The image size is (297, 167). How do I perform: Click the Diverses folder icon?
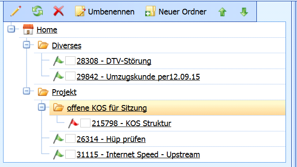[x=43, y=45]
